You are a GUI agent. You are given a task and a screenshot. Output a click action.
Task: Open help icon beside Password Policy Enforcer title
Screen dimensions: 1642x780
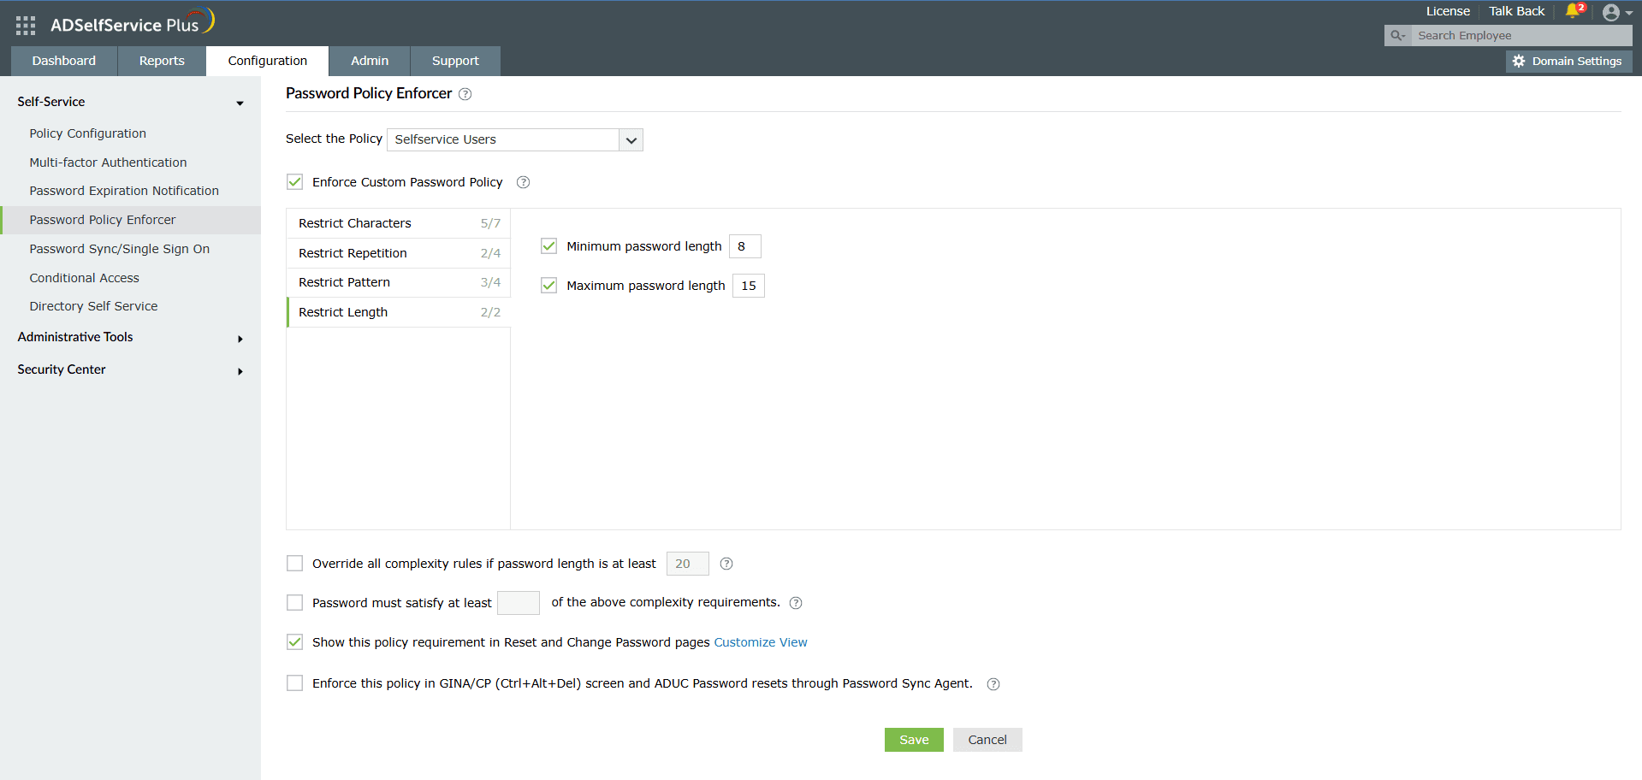pos(465,94)
